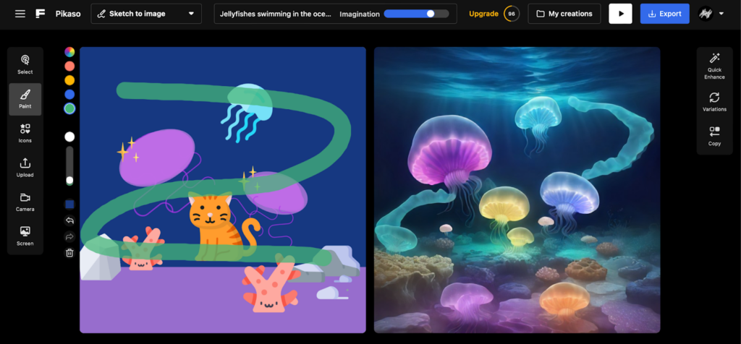This screenshot has height=344, width=741.
Task: Select the Select tool in left sidebar
Action: (25, 64)
